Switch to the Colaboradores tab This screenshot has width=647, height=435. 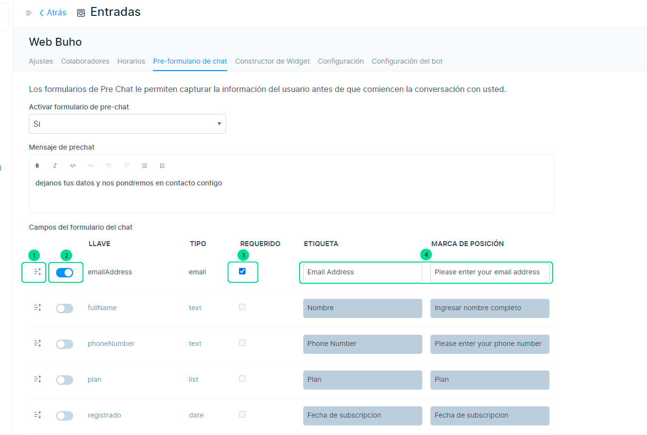(85, 61)
